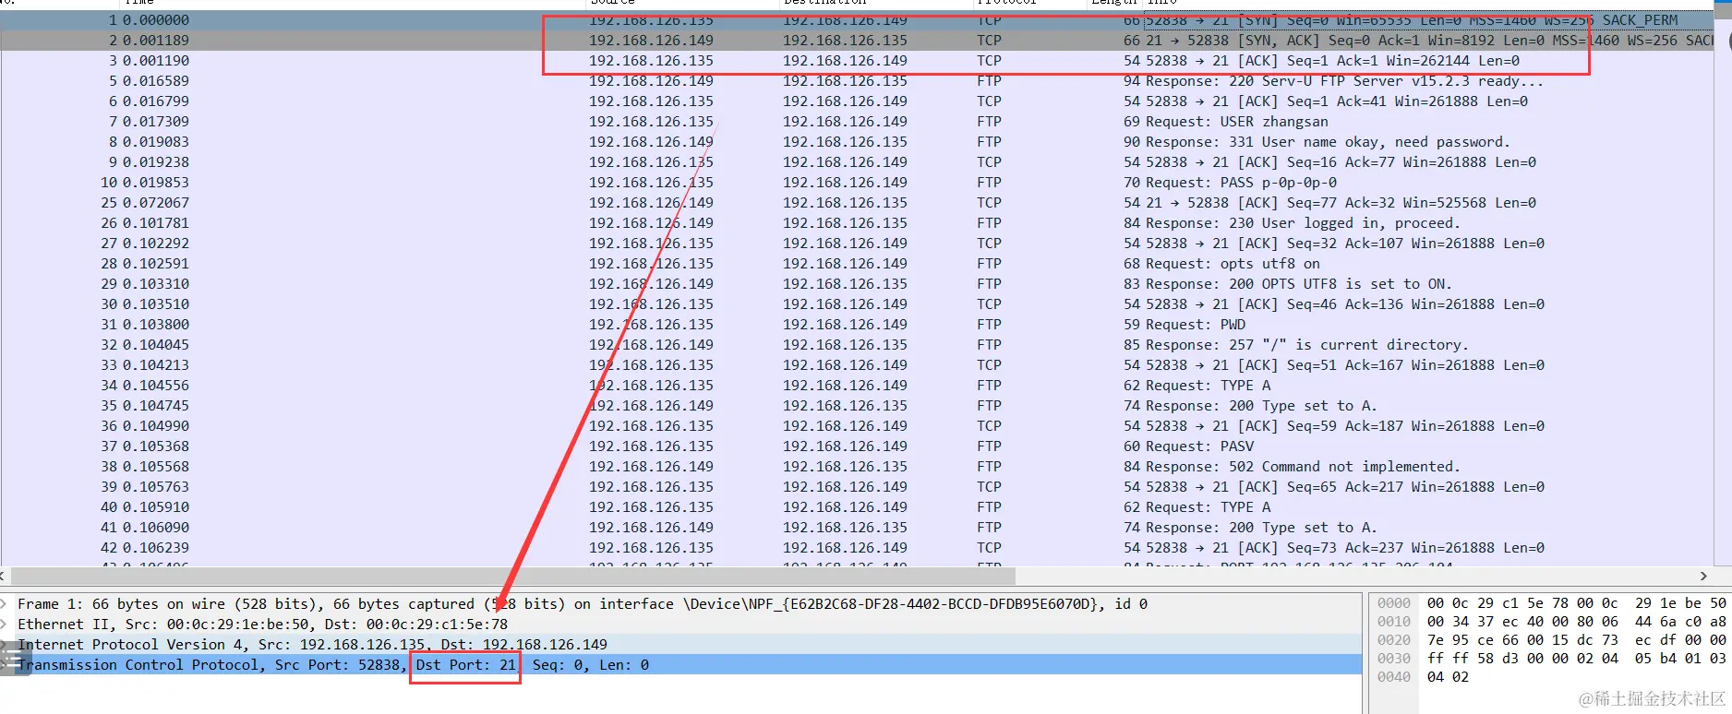Select packet 3 ACK Win=262144 row

[859, 61]
